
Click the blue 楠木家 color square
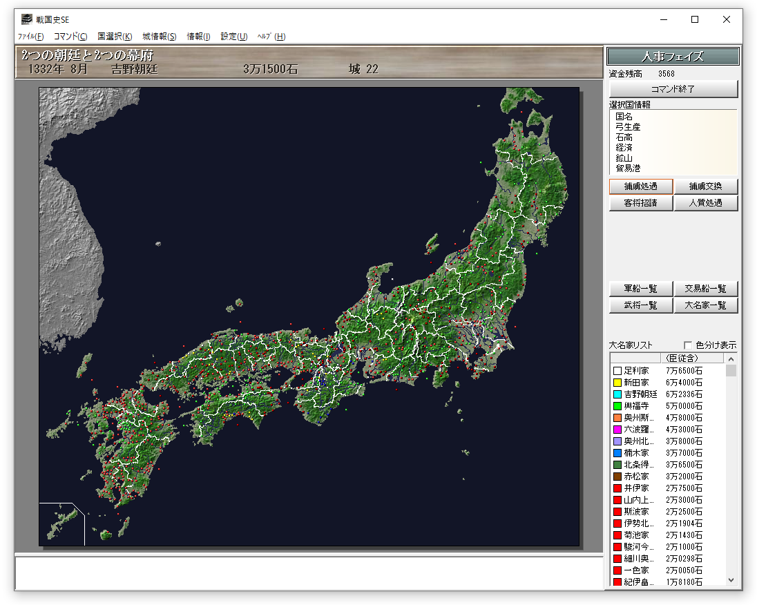point(617,453)
